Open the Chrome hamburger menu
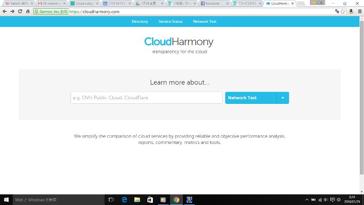The height and width of the screenshot is (205, 364). [x=359, y=11]
